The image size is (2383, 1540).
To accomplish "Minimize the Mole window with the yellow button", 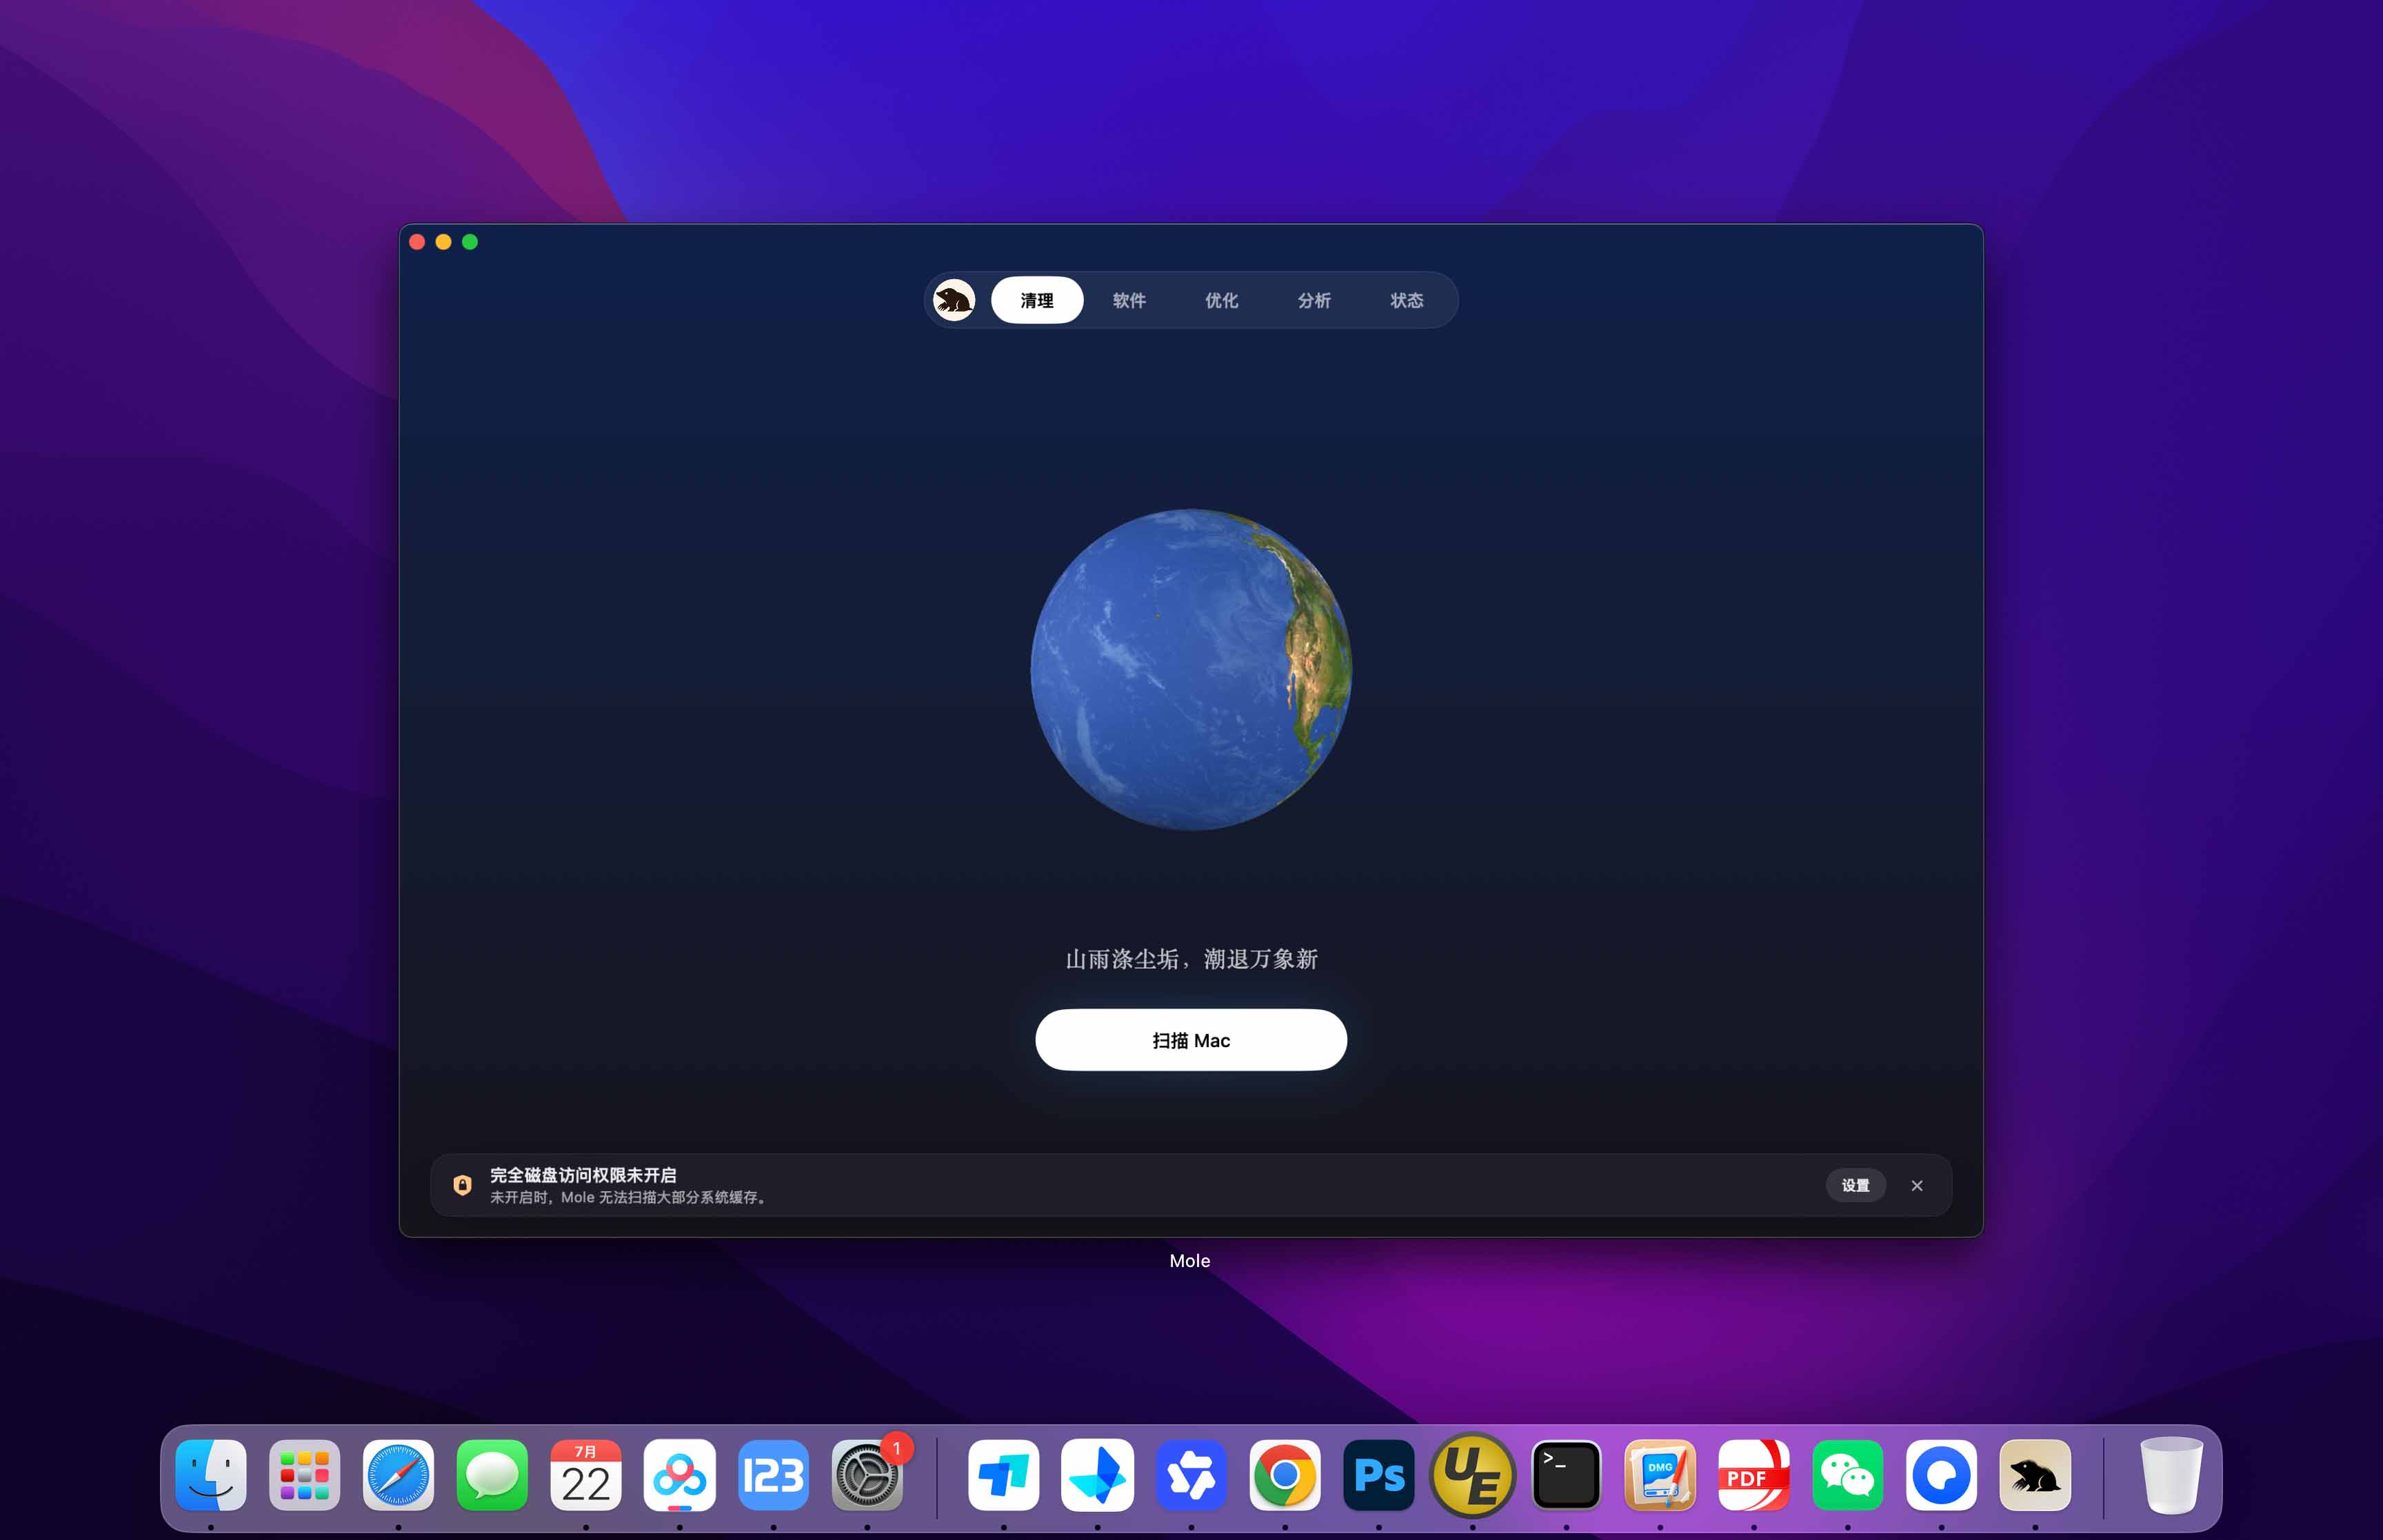I will [x=443, y=242].
